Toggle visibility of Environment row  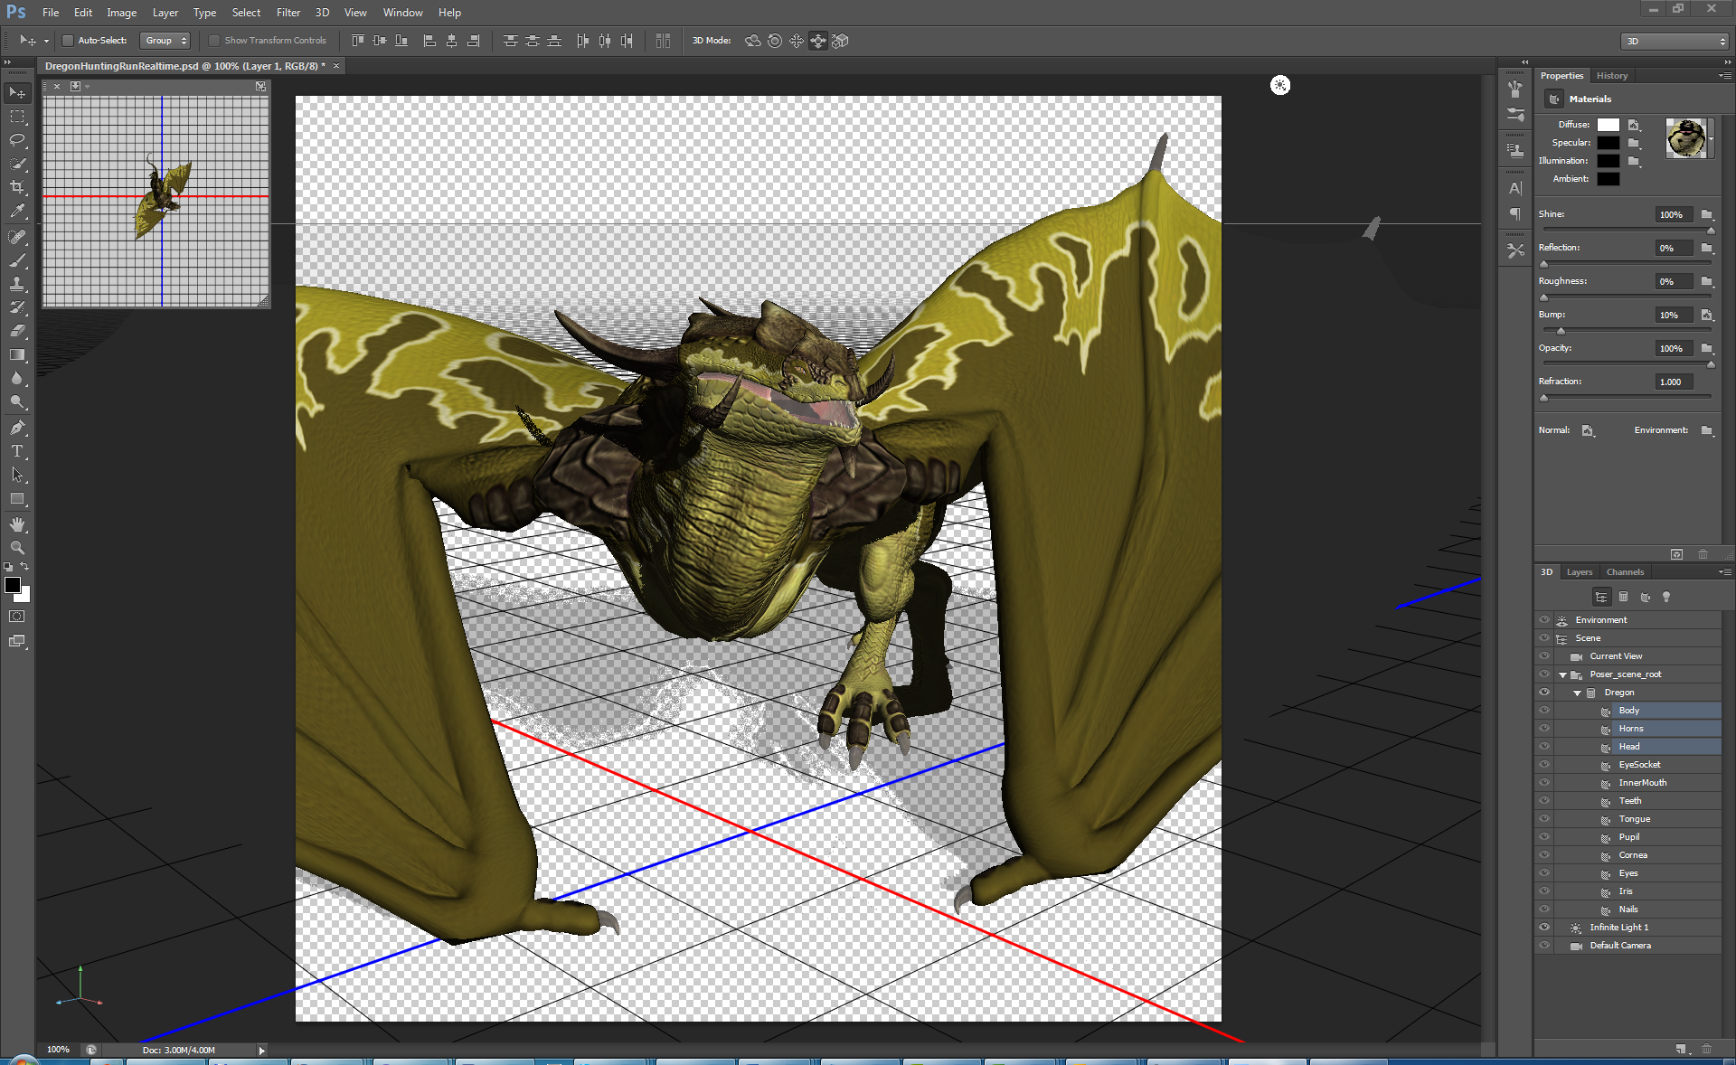(x=1544, y=620)
